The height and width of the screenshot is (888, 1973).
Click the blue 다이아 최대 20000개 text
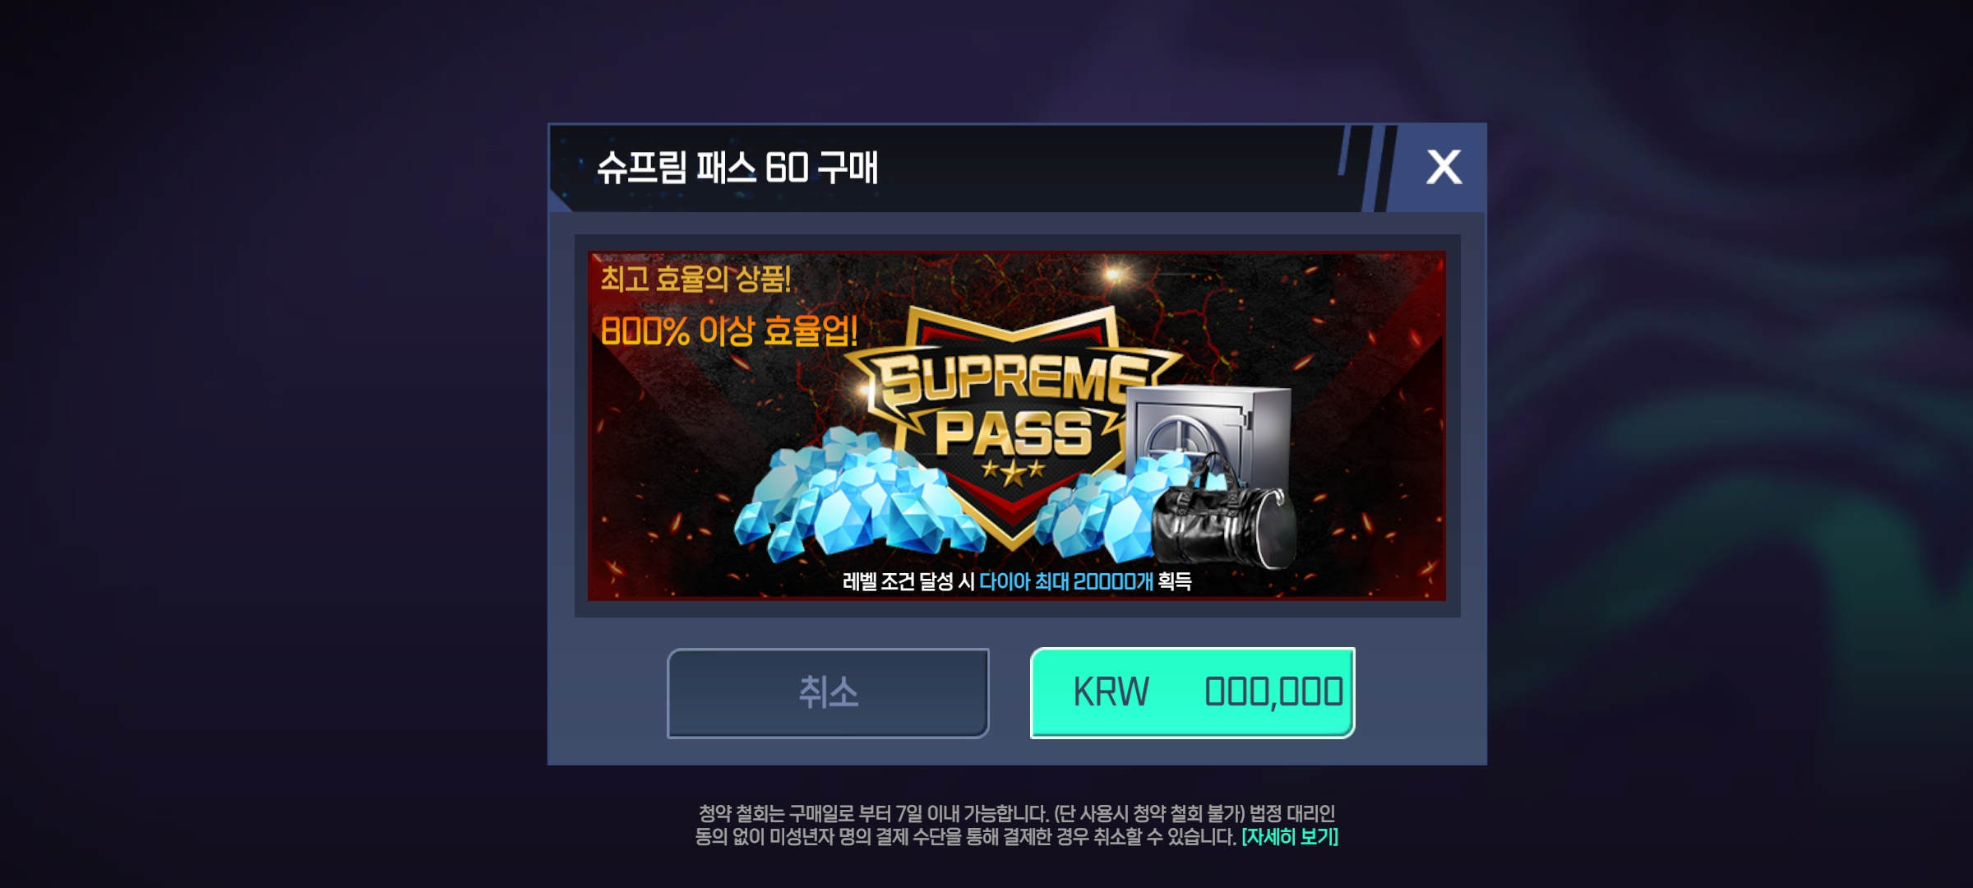click(x=1066, y=581)
